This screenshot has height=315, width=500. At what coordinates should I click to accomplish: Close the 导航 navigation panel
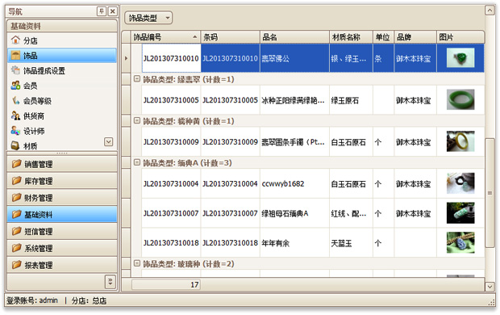113,11
